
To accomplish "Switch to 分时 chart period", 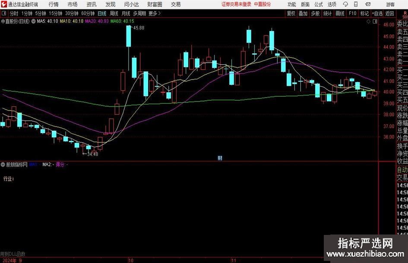I will tap(14, 13).
